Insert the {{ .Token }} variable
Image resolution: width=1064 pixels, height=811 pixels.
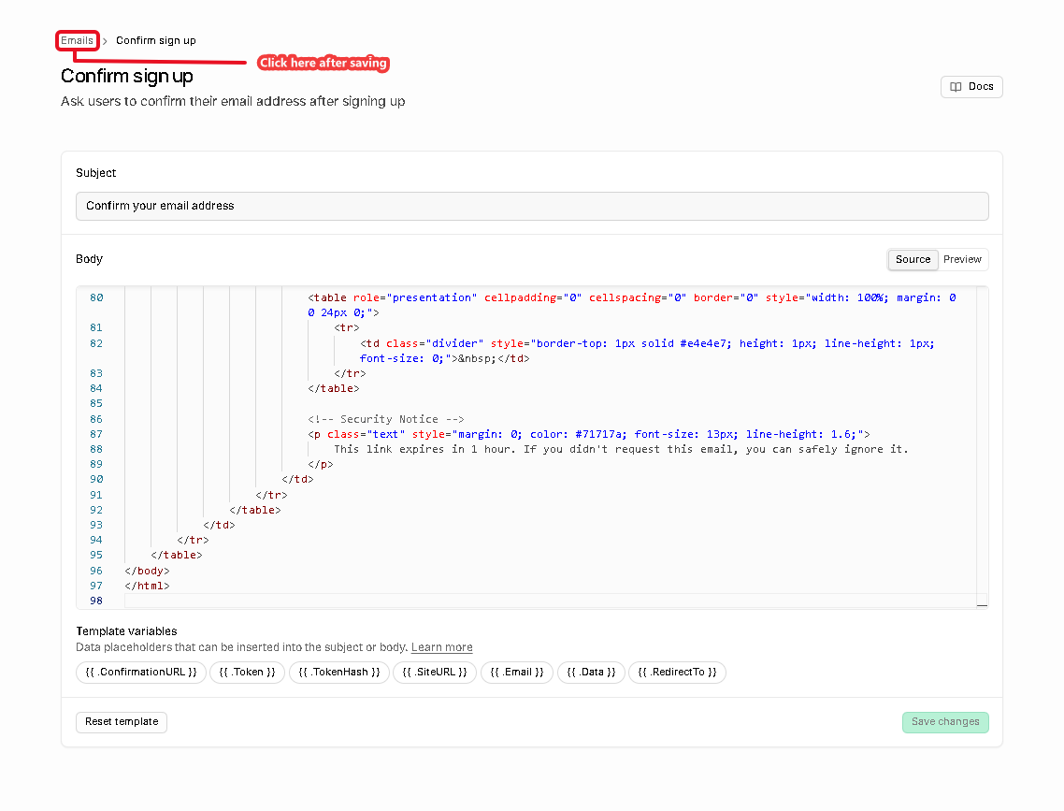tap(247, 673)
